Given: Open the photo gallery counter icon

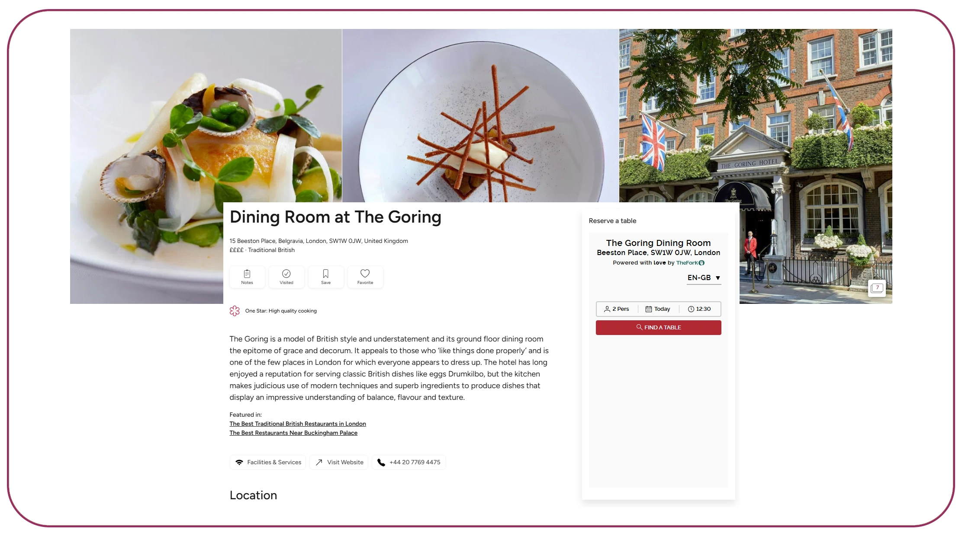Looking at the screenshot, I should (x=877, y=288).
